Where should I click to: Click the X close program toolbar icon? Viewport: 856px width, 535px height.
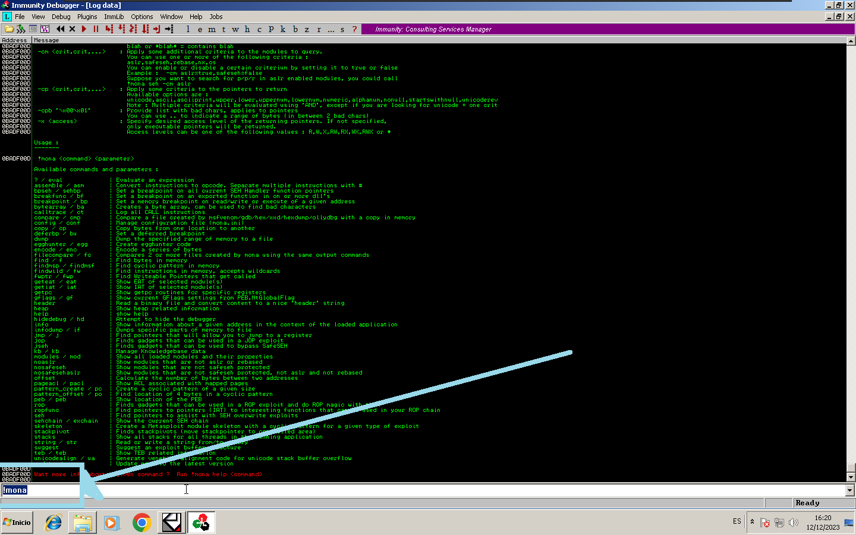point(72,29)
